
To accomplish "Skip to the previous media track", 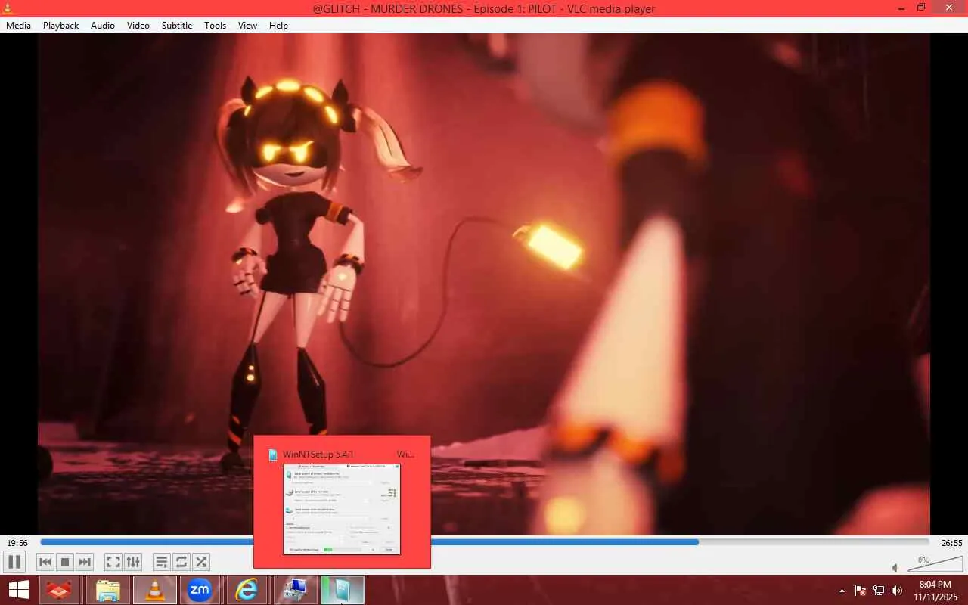I will click(x=45, y=562).
